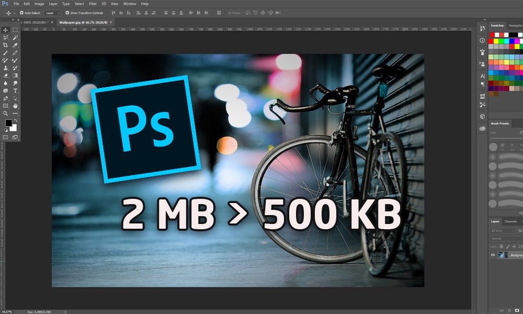Screen dimensions: 523x314
Task: Open the Image menu
Action: click(39, 4)
